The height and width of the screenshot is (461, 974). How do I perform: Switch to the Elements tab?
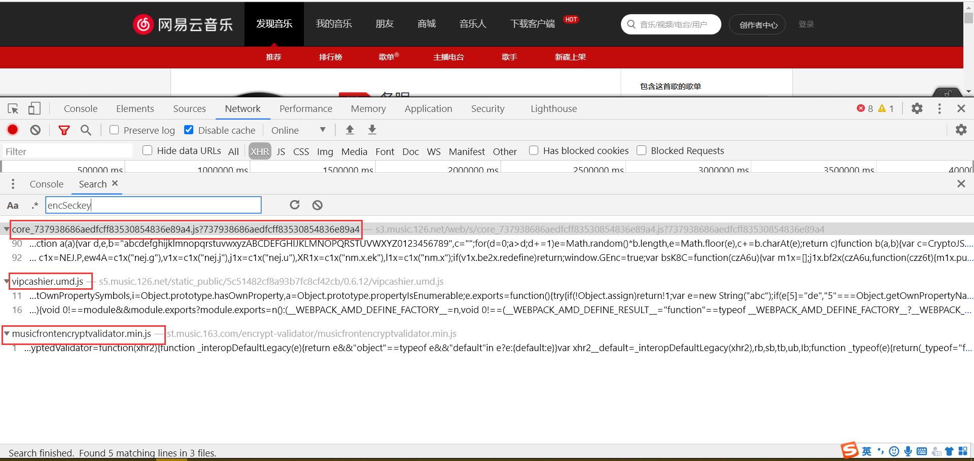pyautogui.click(x=135, y=108)
